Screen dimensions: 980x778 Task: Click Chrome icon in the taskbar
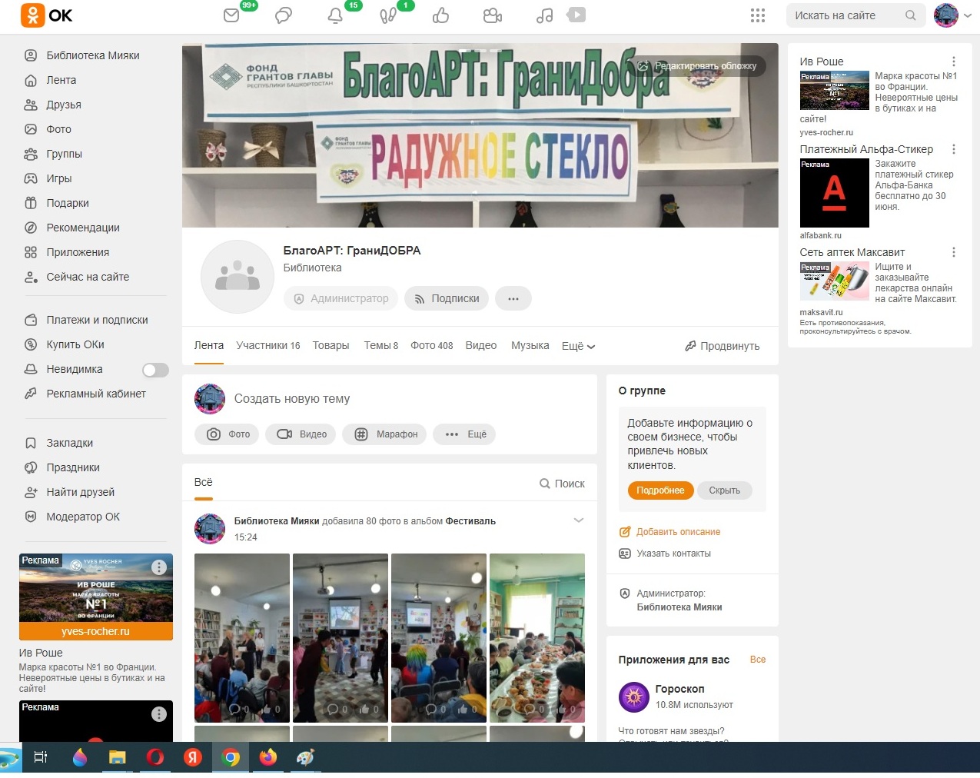coord(231,757)
